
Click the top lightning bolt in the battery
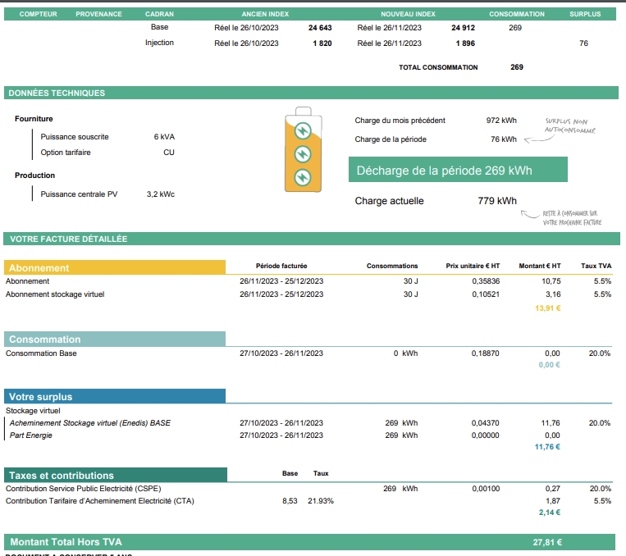[x=302, y=130]
